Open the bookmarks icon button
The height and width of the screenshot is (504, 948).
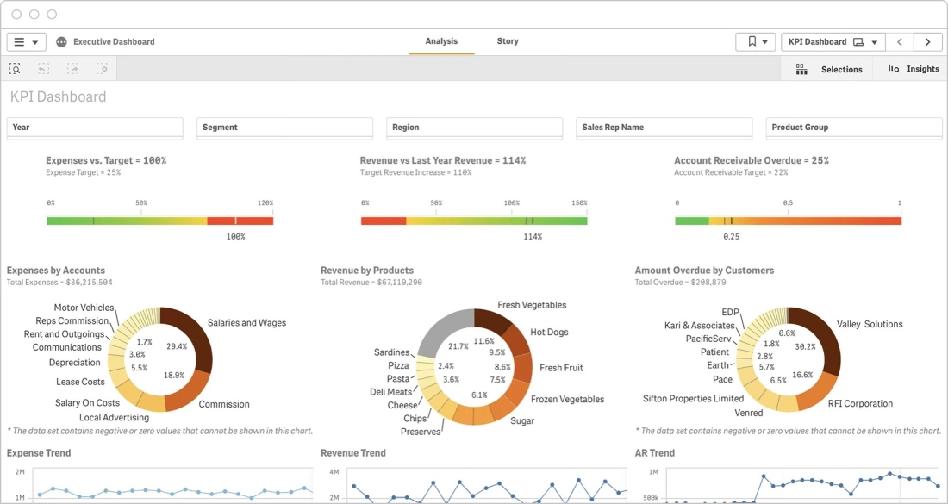(x=755, y=41)
